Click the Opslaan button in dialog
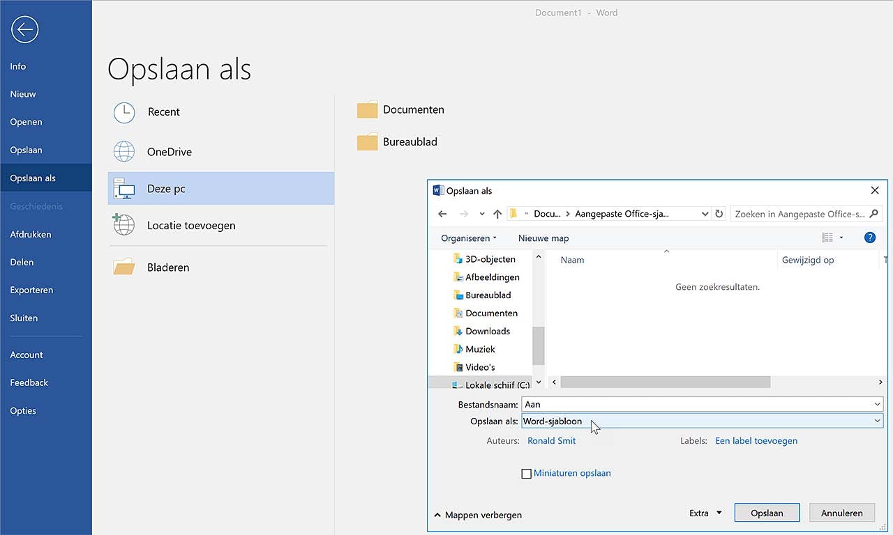Viewport: 893px width, 535px height. [767, 513]
